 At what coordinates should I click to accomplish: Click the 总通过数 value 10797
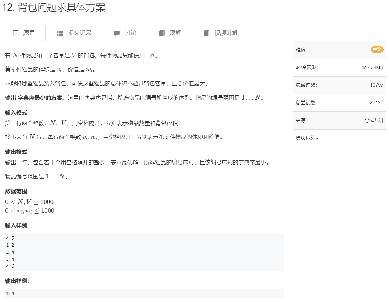[377, 85]
